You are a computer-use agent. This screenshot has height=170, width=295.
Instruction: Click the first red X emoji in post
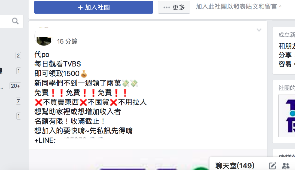[x=39, y=102]
